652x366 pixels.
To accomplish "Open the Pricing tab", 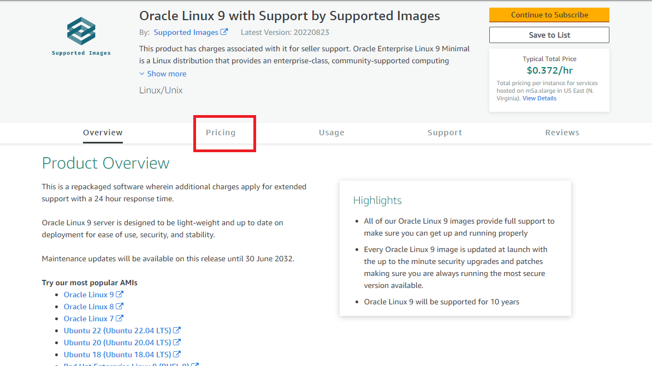I will 221,133.
